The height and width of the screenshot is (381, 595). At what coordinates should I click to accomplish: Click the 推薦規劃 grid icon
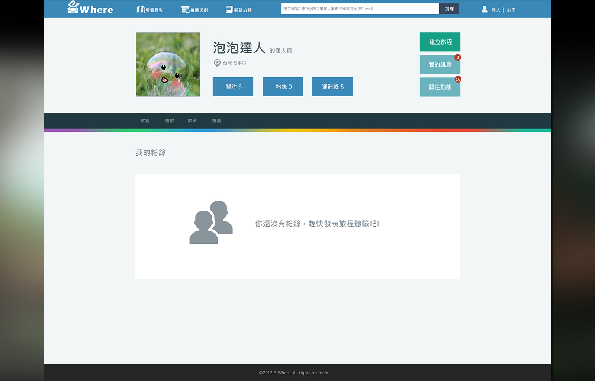click(185, 10)
